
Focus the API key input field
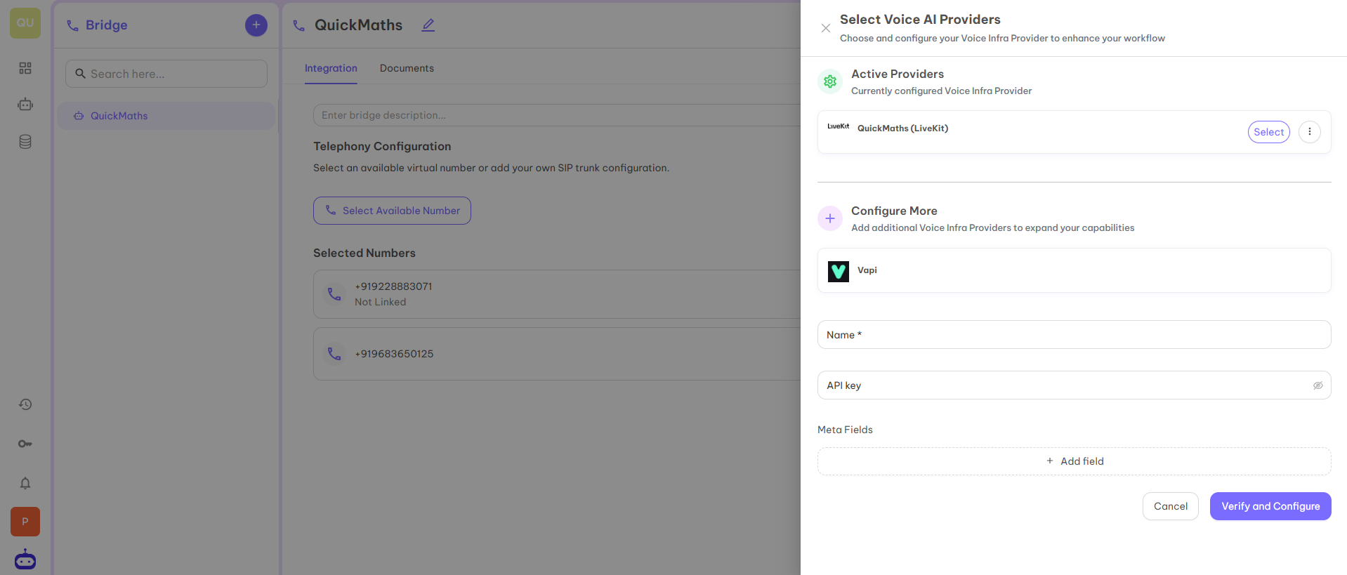tap(1074, 385)
